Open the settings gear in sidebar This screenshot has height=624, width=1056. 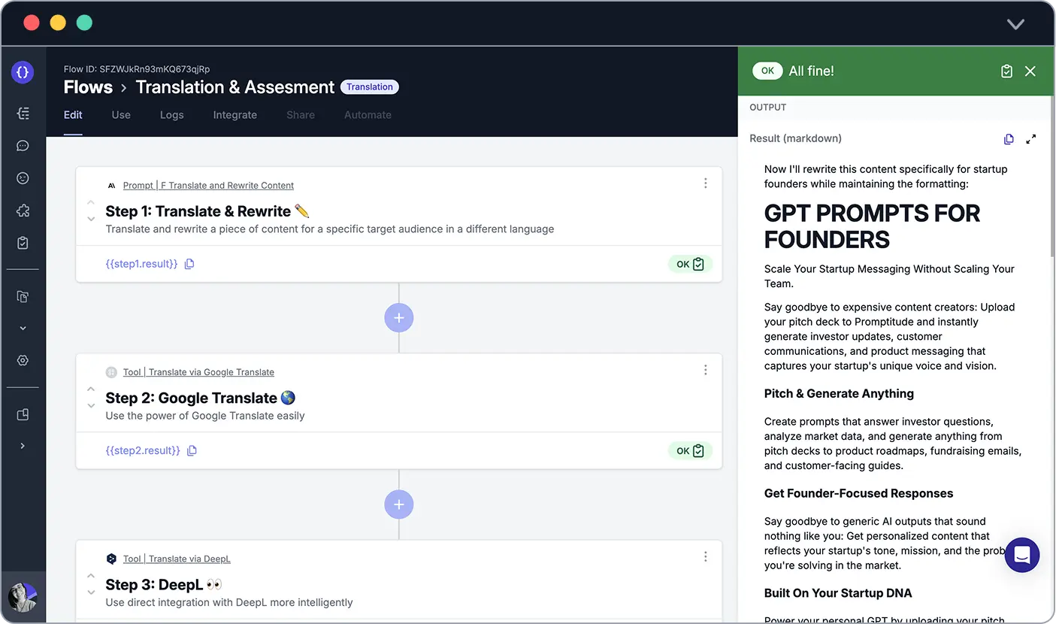point(23,361)
